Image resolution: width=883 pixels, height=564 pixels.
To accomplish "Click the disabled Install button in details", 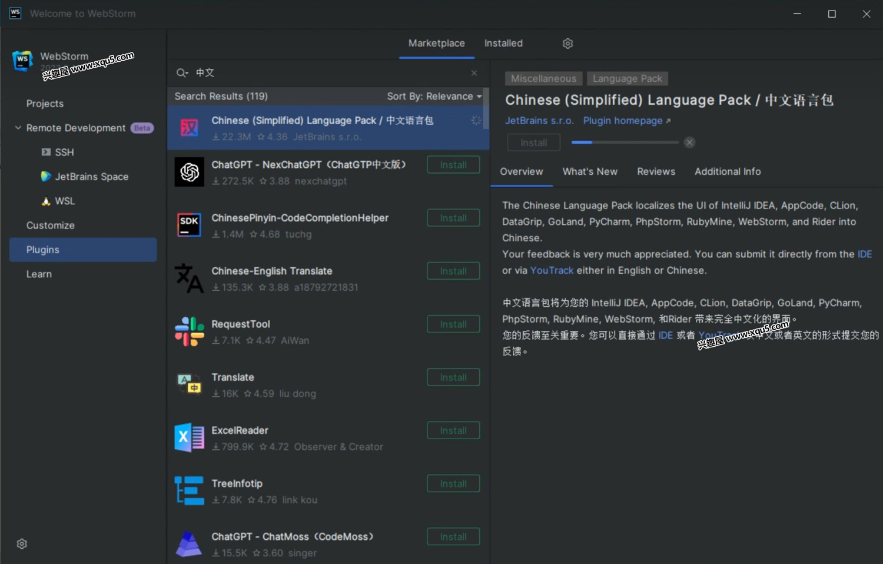I will tap(533, 142).
